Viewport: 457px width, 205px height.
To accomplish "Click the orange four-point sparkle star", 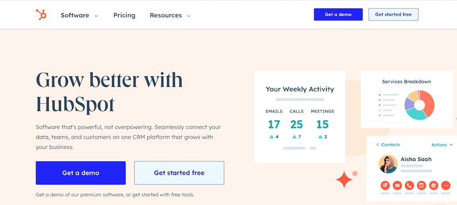I will (x=344, y=179).
